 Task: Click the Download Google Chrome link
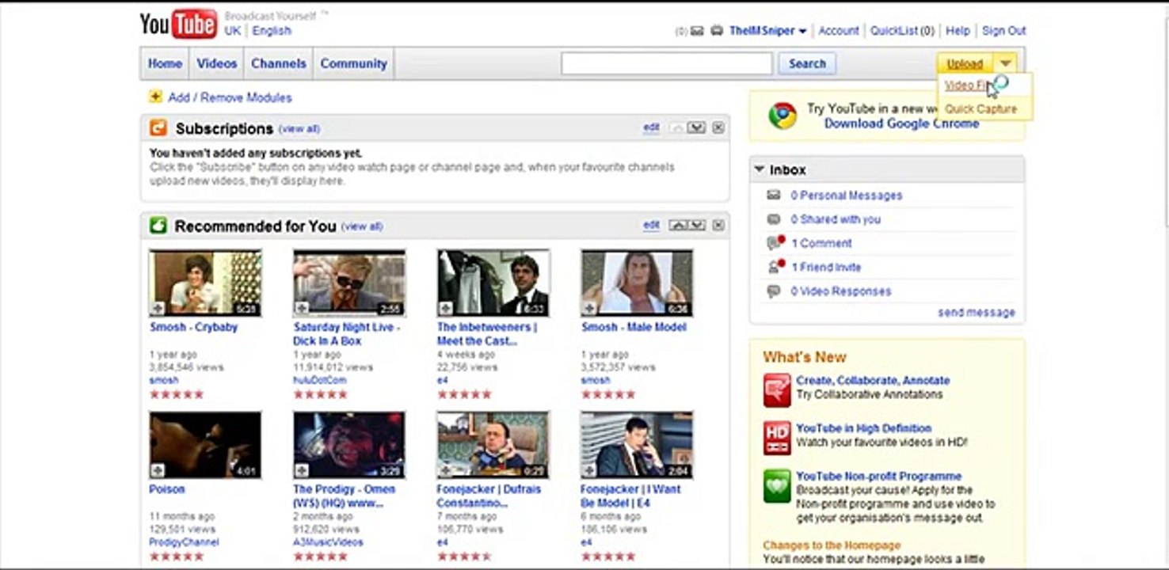[901, 123]
